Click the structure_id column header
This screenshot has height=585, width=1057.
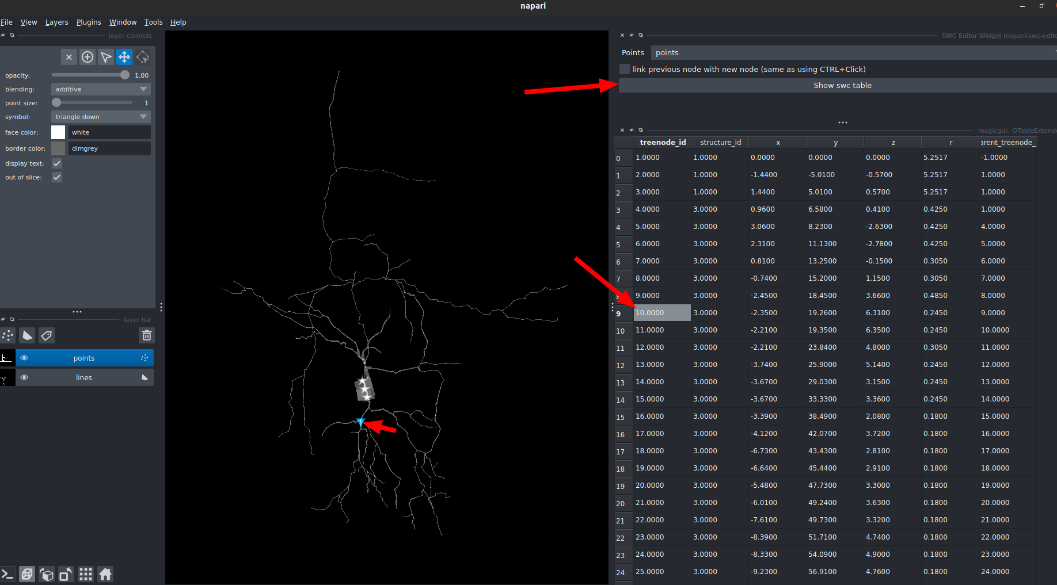(720, 143)
